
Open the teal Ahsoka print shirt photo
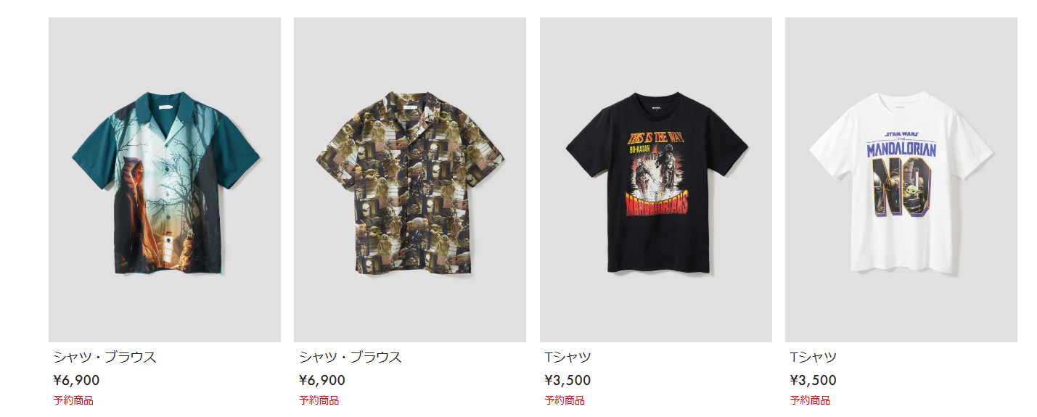tap(165, 180)
